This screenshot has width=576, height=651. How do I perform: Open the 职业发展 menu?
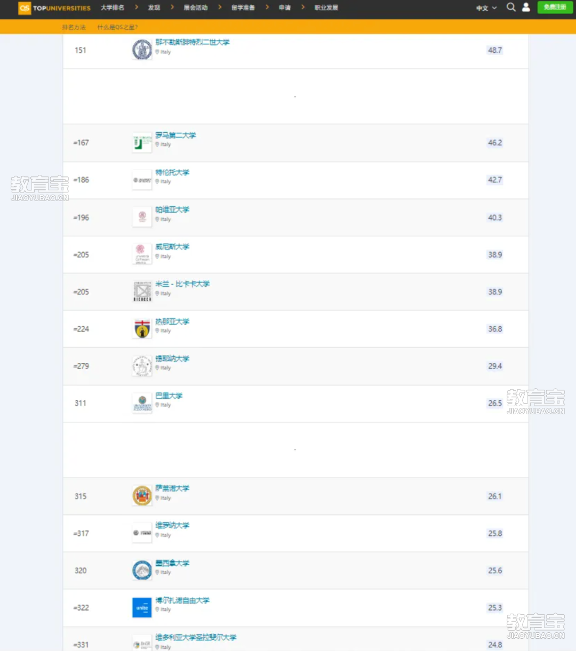click(326, 7)
